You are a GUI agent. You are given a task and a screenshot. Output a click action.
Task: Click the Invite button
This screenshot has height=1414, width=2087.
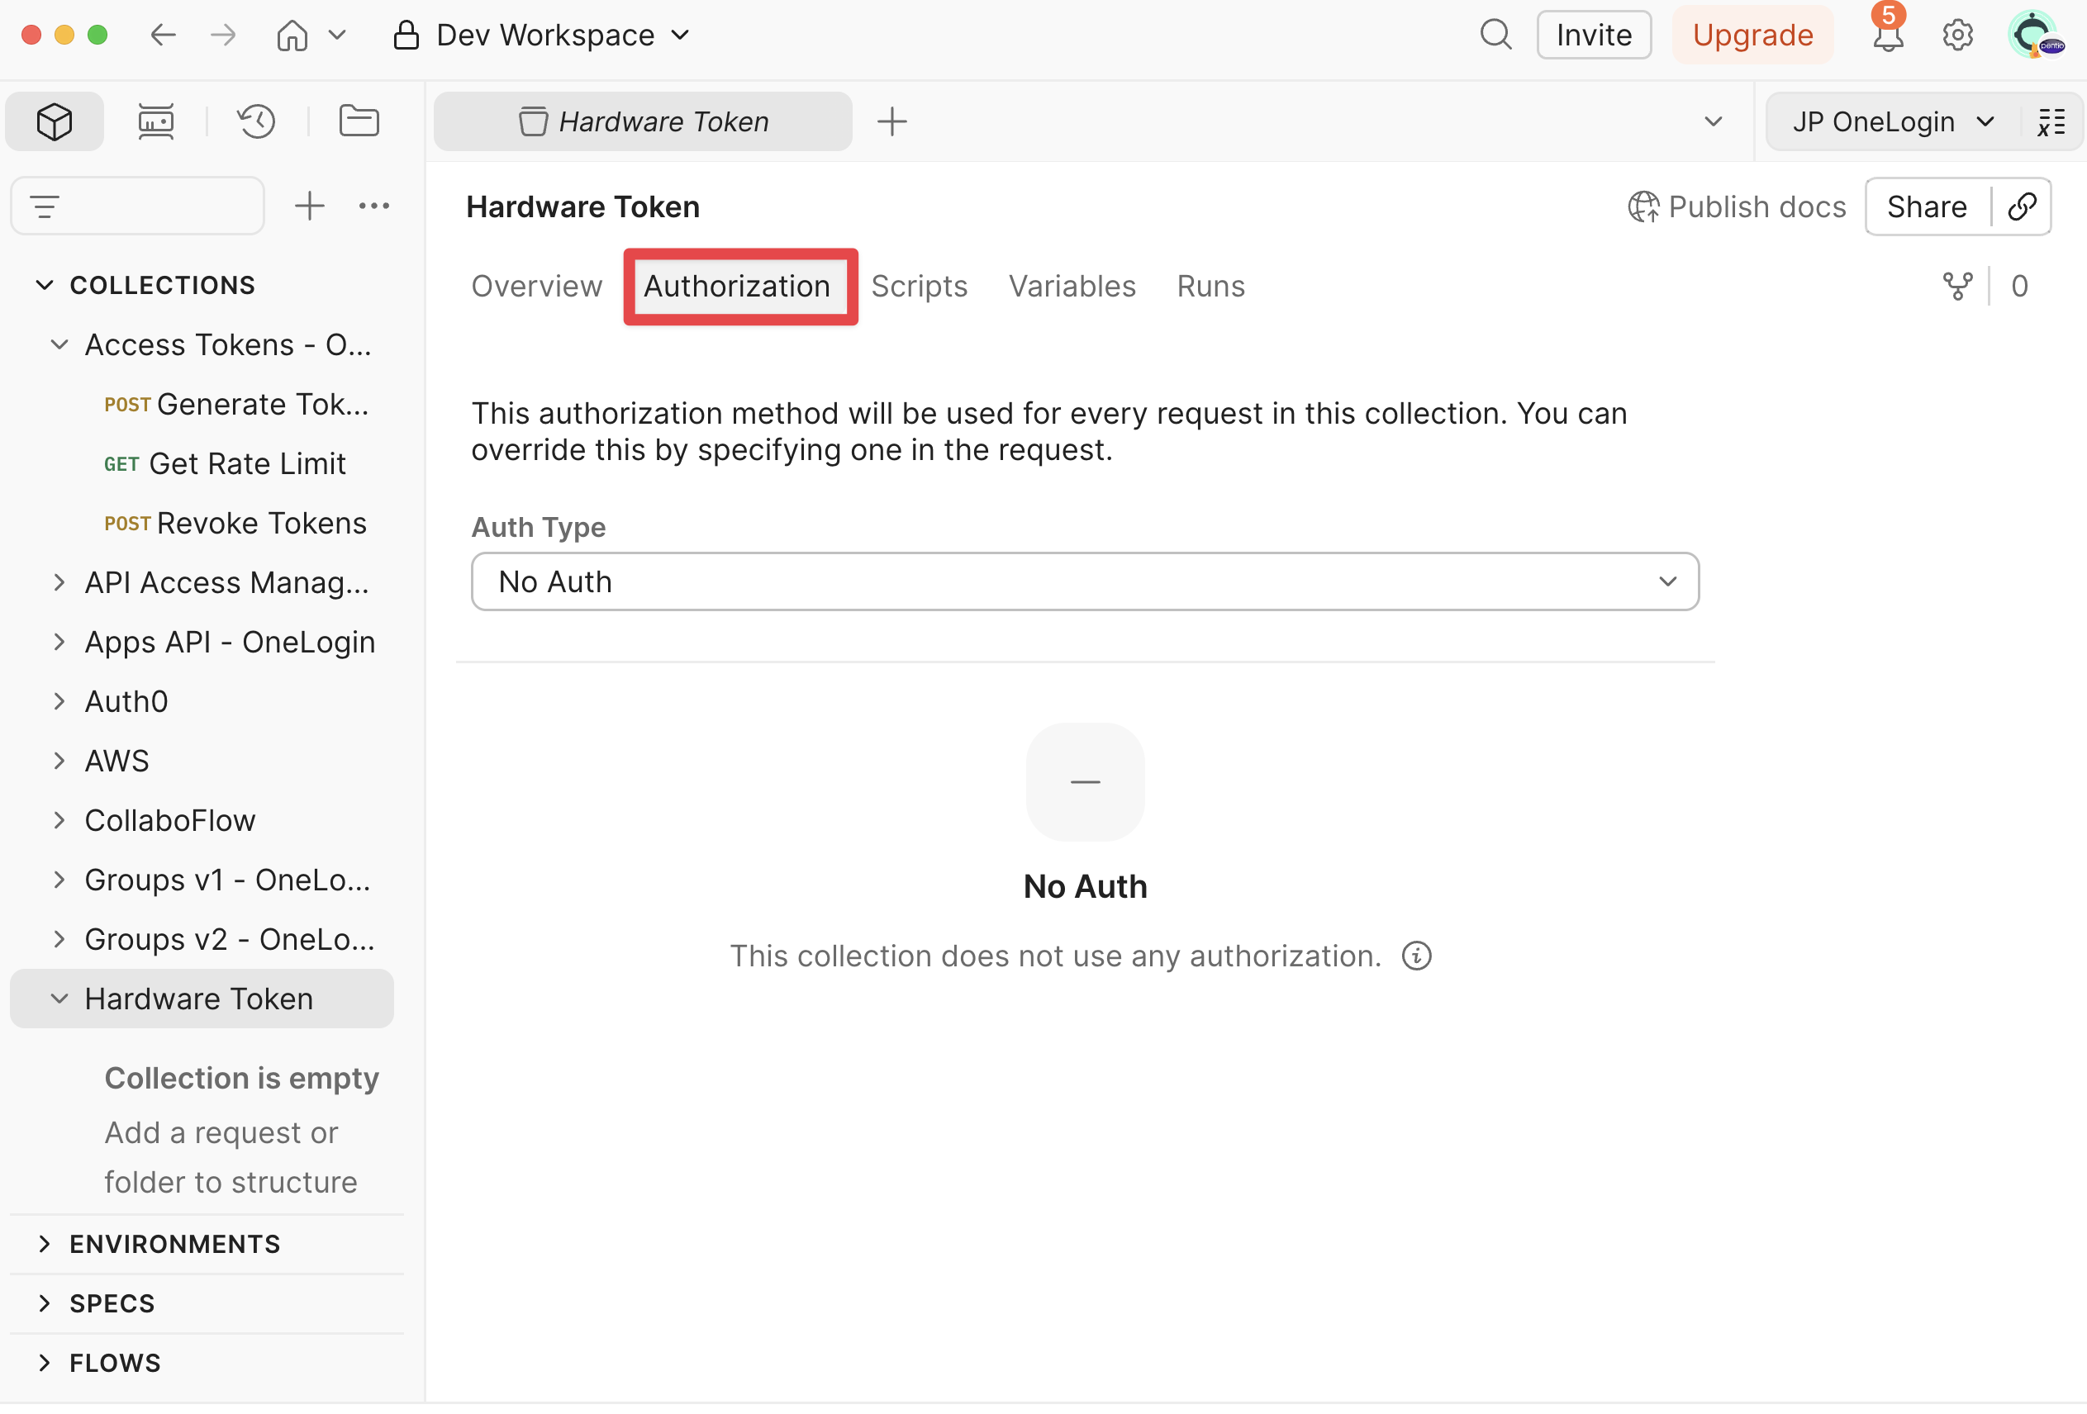[x=1593, y=35]
